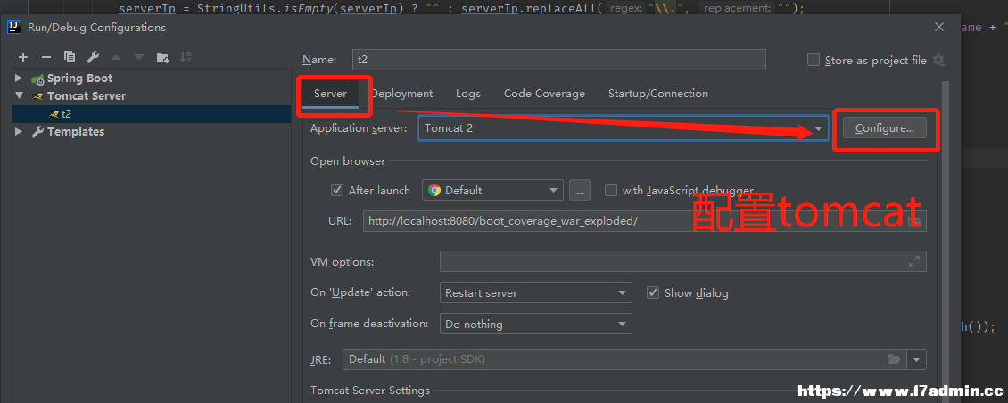Select the Tomcat Server tree item
The height and width of the screenshot is (403, 1008).
(87, 95)
